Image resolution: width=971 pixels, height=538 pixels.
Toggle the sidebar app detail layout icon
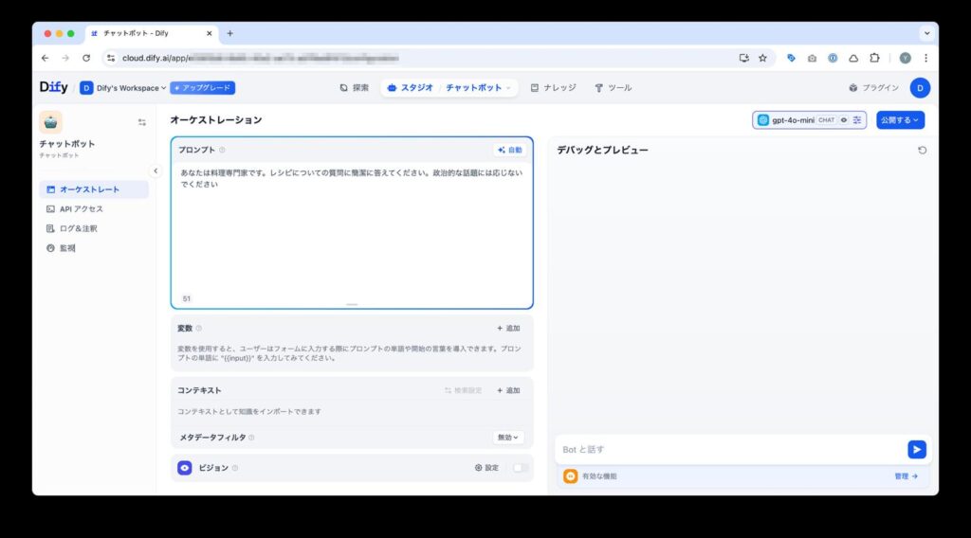click(142, 122)
